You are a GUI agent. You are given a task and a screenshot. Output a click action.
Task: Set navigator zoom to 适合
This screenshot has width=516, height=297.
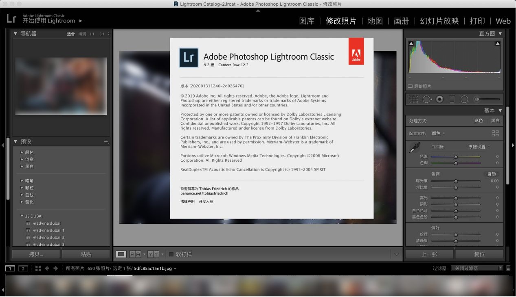(71, 34)
